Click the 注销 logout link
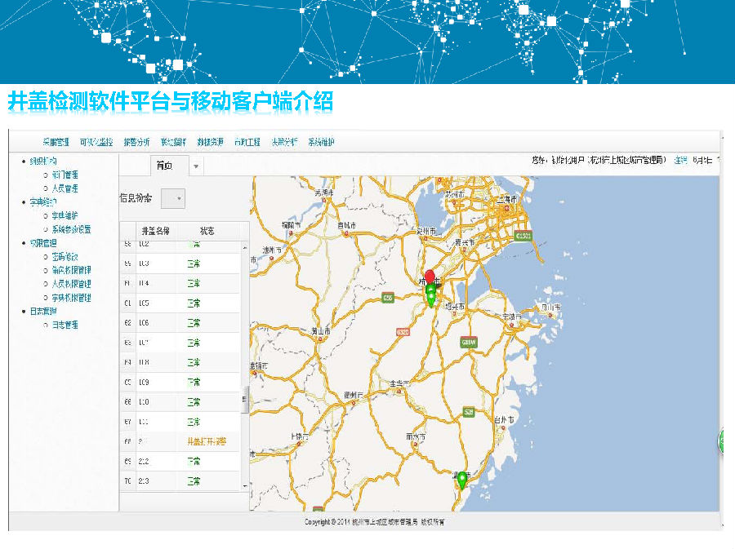Image resolution: width=735 pixels, height=549 pixels. [x=680, y=160]
